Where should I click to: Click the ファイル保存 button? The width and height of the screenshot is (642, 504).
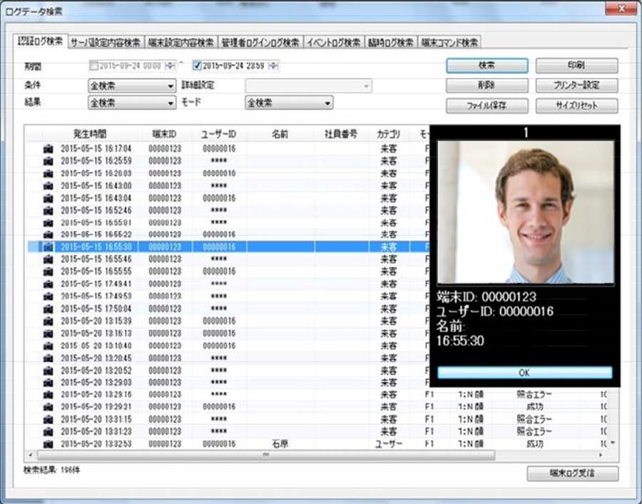(x=486, y=106)
